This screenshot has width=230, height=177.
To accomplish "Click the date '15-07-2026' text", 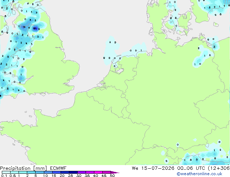I will click(158, 168).
